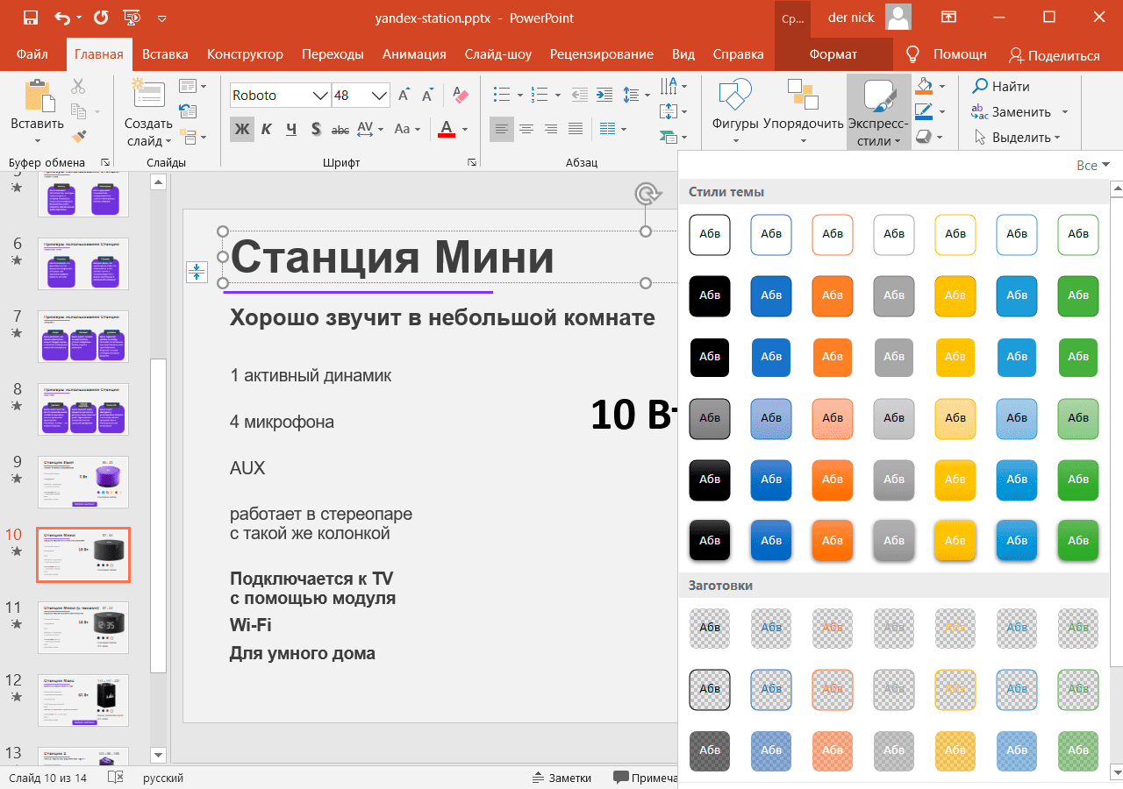Toggle italic К formatting
1123x789 pixels.
point(267,129)
